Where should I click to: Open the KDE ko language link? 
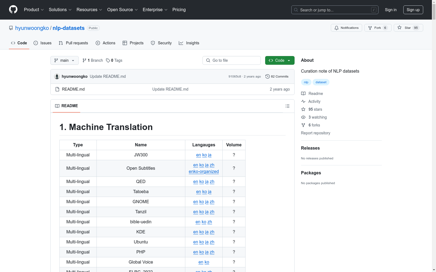click(x=202, y=232)
